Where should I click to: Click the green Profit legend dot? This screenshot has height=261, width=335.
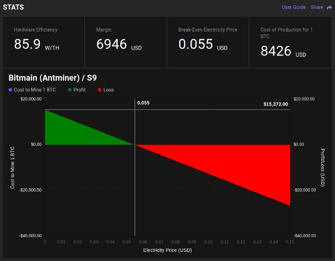point(70,90)
